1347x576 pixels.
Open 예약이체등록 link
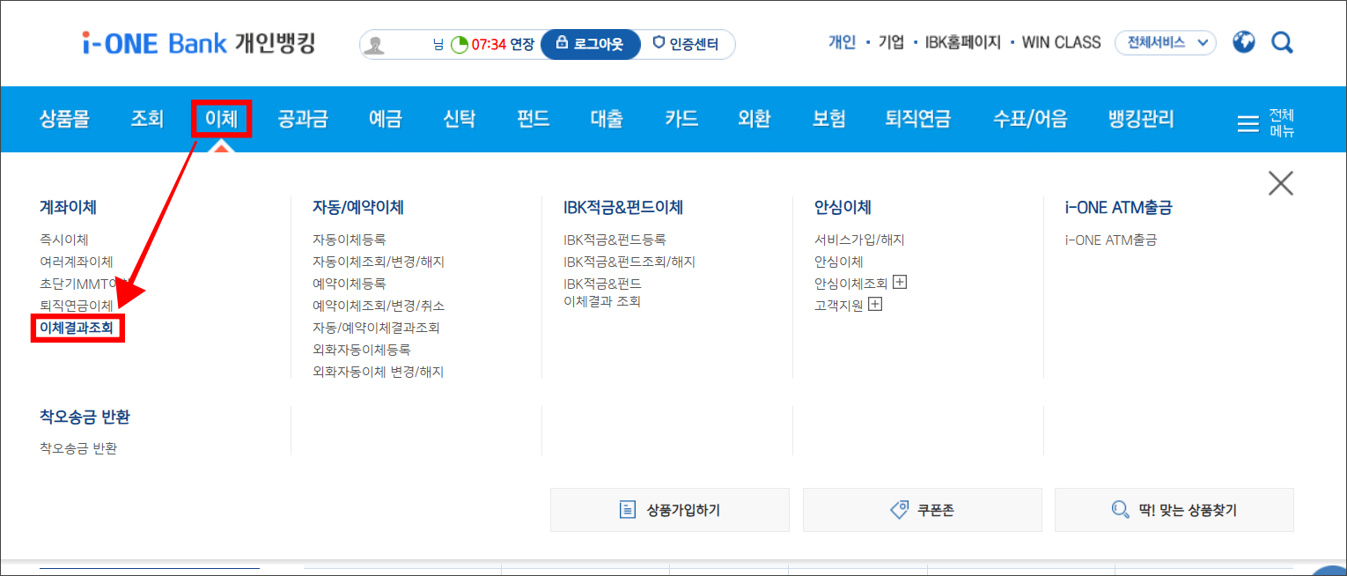pyautogui.click(x=350, y=284)
